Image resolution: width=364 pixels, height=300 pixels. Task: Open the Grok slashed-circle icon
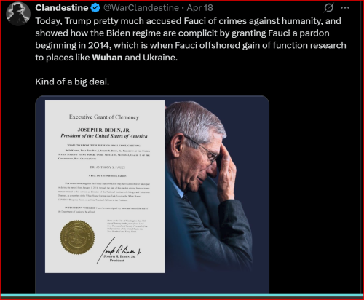(328, 8)
